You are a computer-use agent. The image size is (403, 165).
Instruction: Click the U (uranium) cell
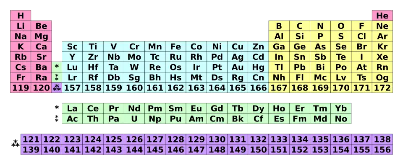point(134,119)
